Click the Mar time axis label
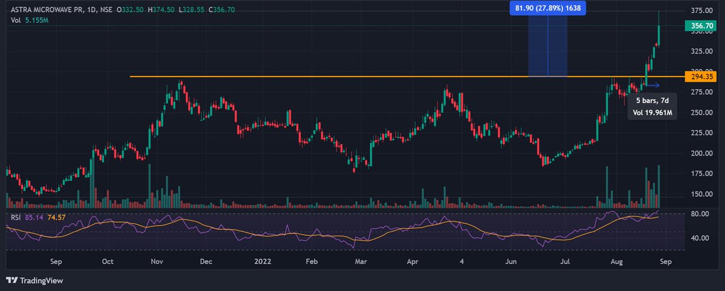This screenshot has height=291, width=725. [361, 261]
